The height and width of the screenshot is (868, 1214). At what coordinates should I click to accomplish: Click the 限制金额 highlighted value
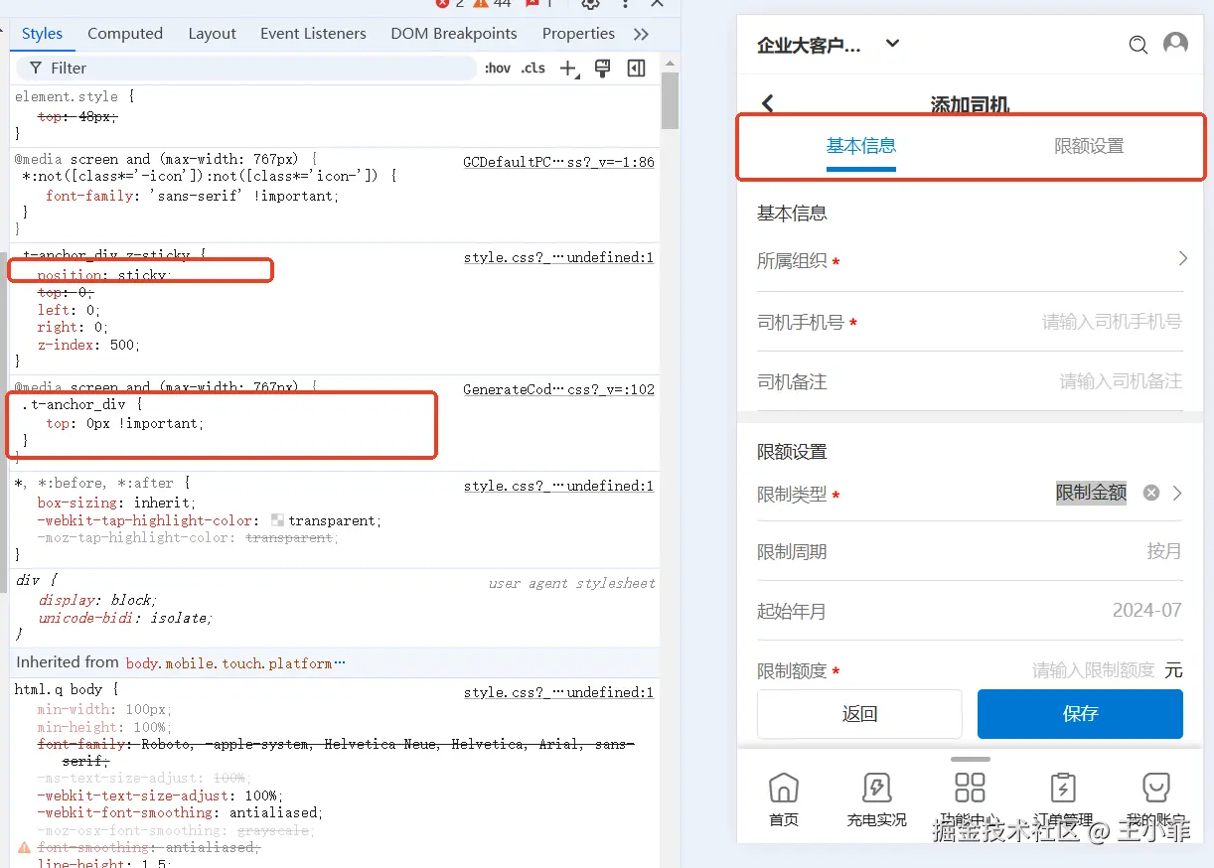point(1091,493)
